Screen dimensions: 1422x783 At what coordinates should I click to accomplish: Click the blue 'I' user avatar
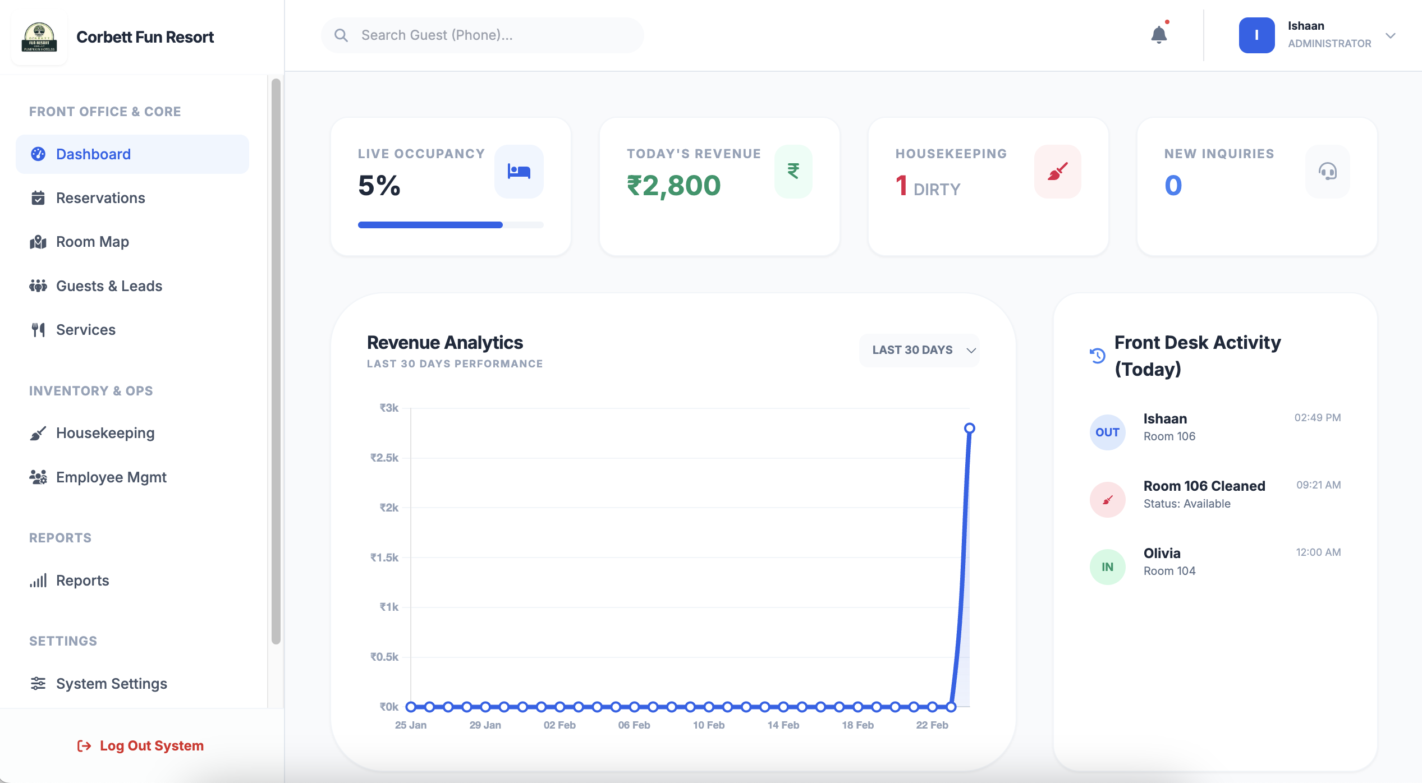tap(1256, 35)
